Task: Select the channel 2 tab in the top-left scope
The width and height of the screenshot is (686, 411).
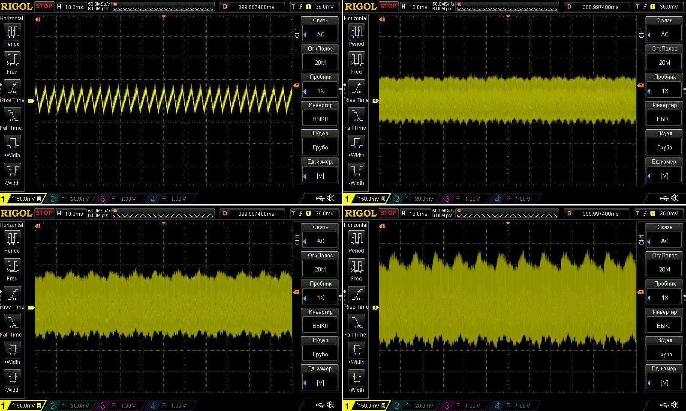Action: (70, 199)
